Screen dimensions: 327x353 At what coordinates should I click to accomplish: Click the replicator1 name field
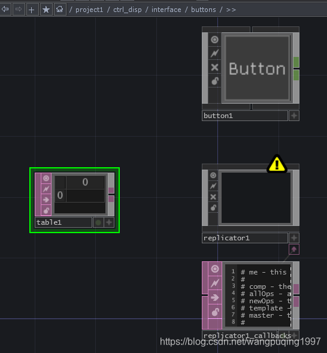(245, 238)
